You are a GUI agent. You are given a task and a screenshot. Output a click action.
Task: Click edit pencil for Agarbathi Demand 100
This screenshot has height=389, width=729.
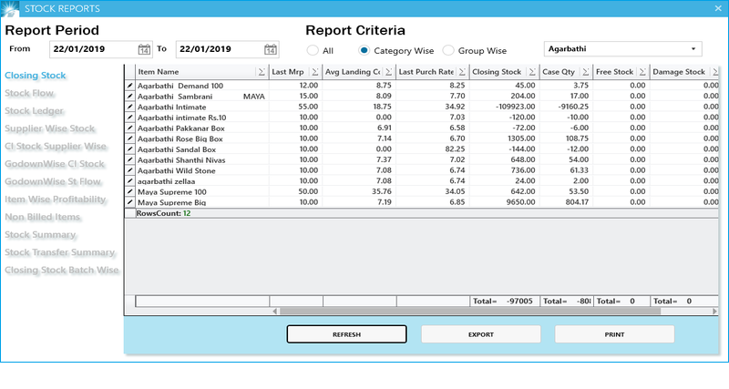130,86
